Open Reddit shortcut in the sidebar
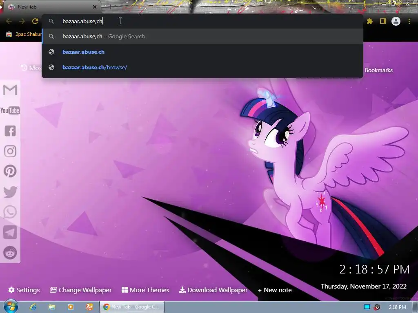This screenshot has height=313, width=418. coord(10,253)
